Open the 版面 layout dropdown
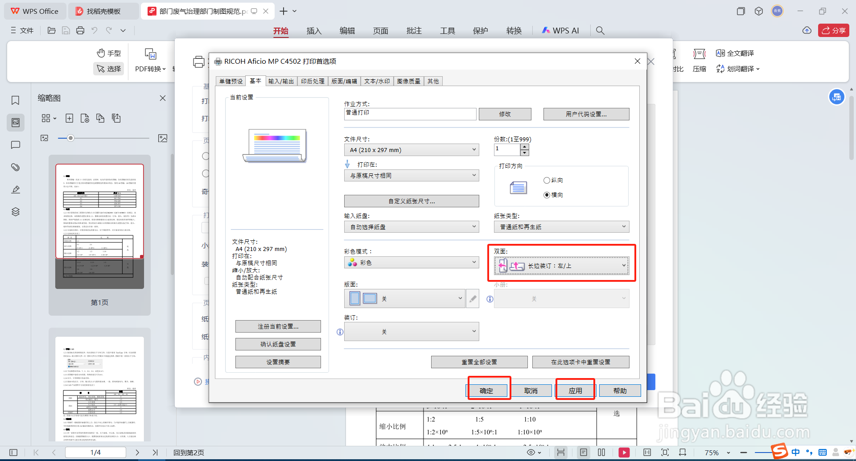The height and width of the screenshot is (461, 856). (404, 299)
